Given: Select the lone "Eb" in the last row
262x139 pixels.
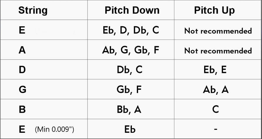Looking at the screenshot, I should 130,129.
